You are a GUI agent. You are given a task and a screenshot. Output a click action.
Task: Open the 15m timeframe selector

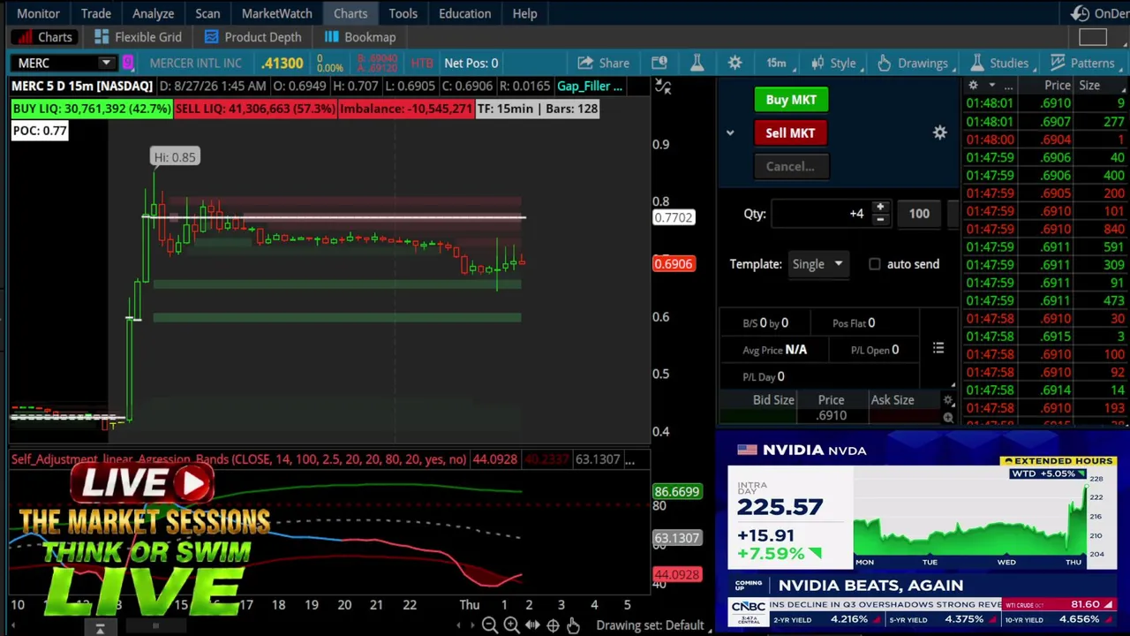coord(776,63)
